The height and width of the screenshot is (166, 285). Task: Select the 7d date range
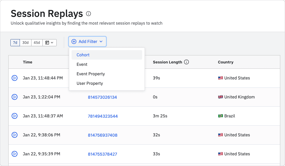point(15,43)
